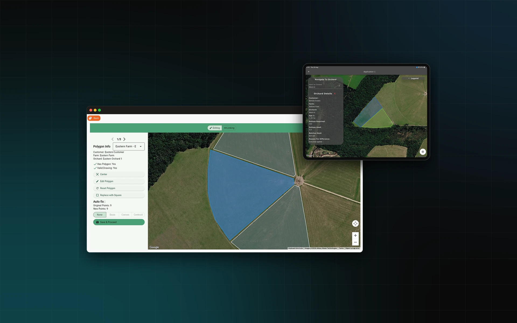This screenshot has width=517, height=323.
Task: Click macOS green fullscreen window button
Action: tap(99, 110)
